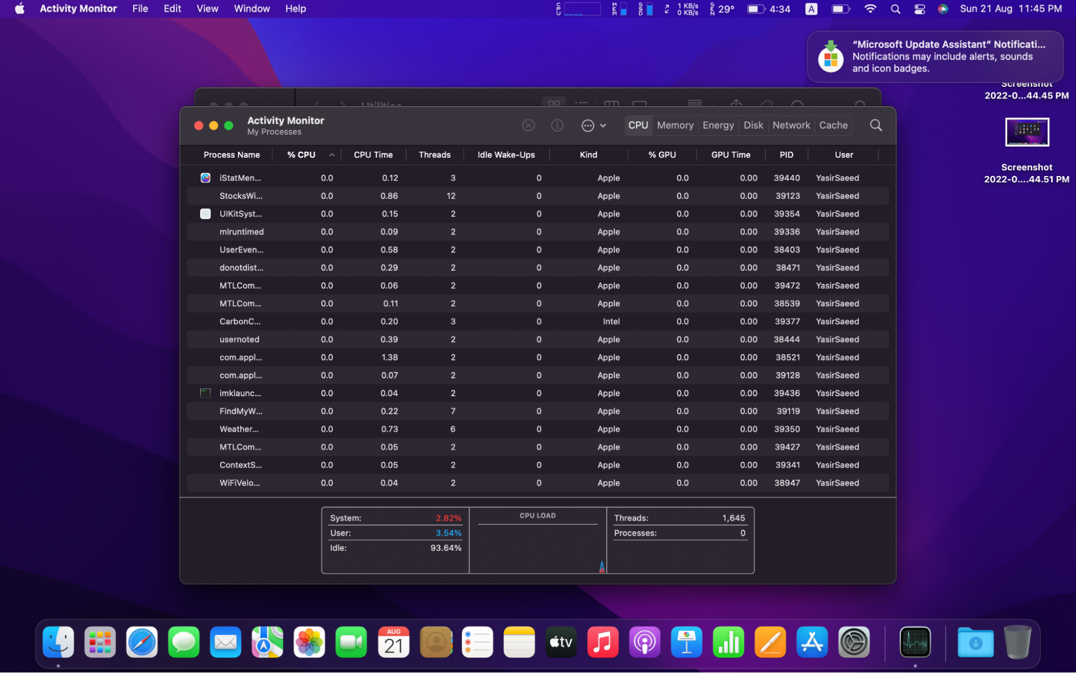Click the CPU Load graph area
This screenshot has height=673, width=1076.
tap(538, 541)
